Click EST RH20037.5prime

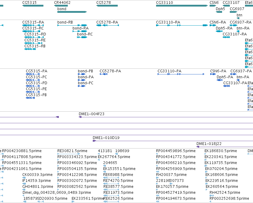pos(171,175)
